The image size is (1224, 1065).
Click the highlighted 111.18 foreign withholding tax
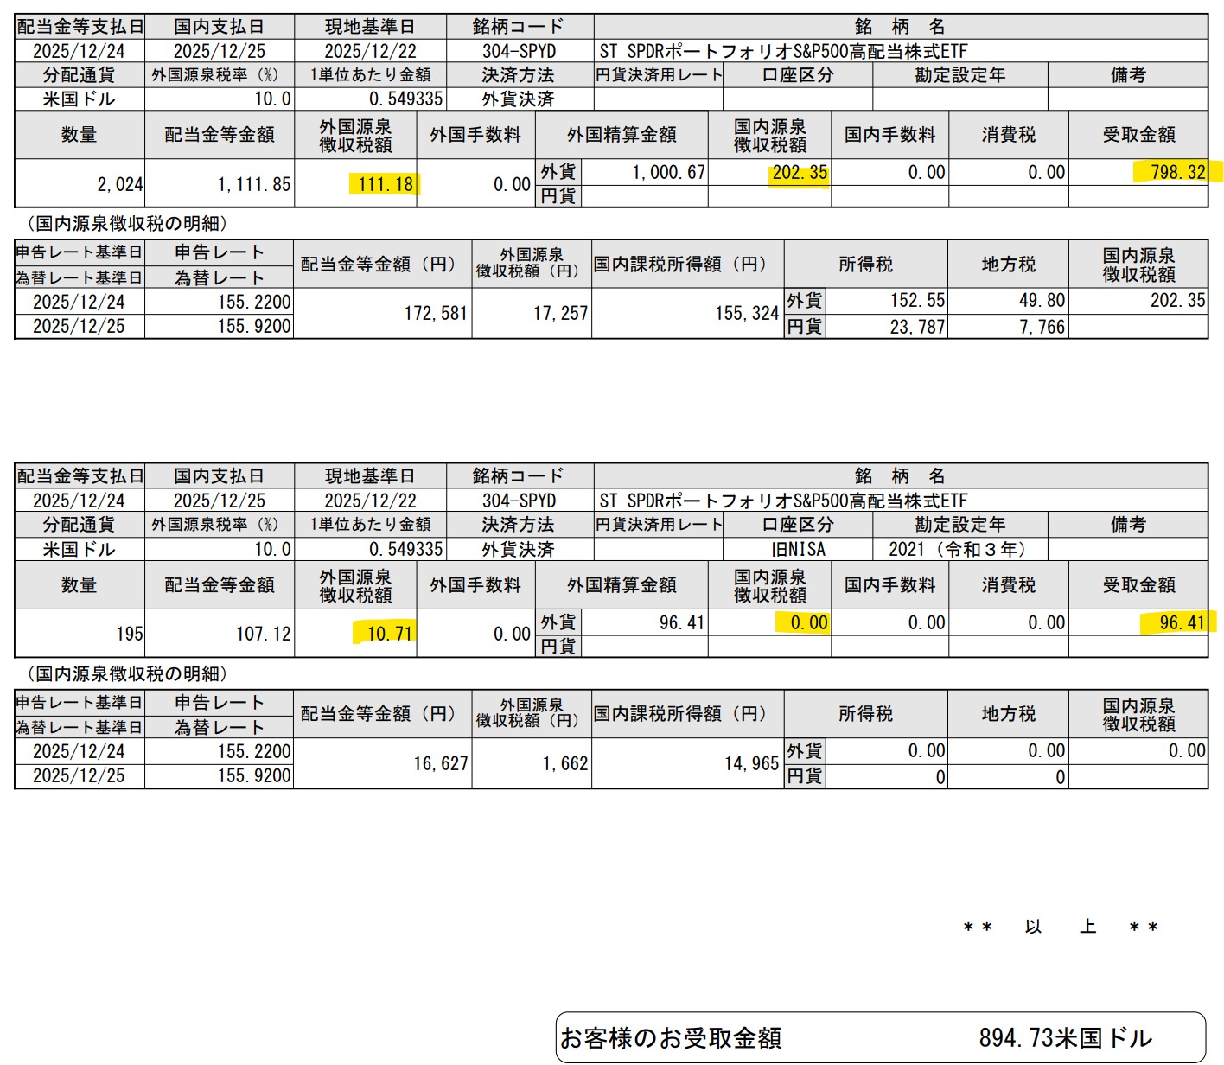coord(385,184)
